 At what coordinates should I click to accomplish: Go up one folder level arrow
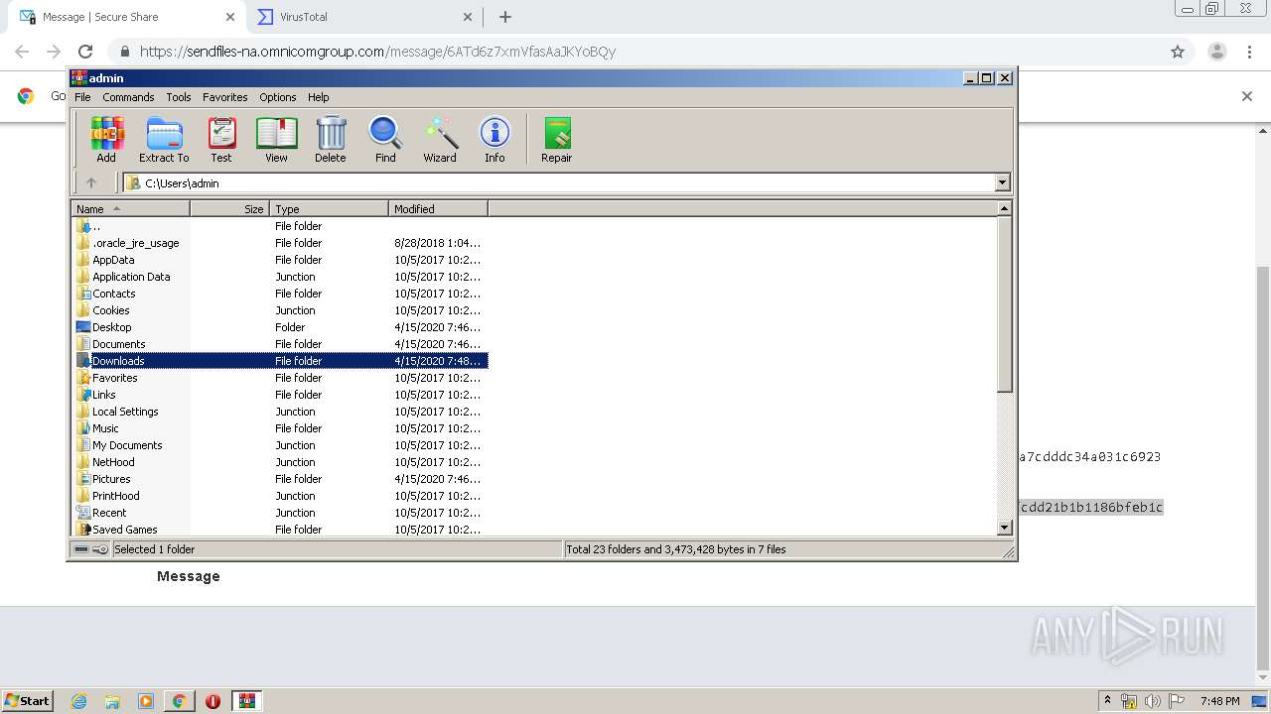point(91,182)
